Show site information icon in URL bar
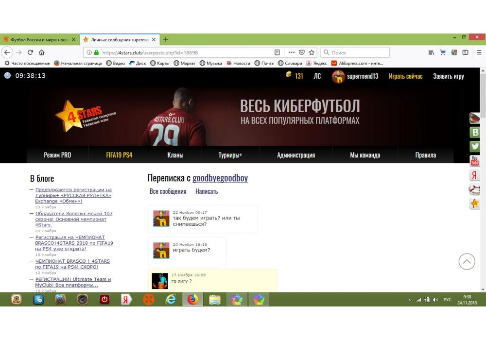Screen dimensions: 486x340 [89, 52]
